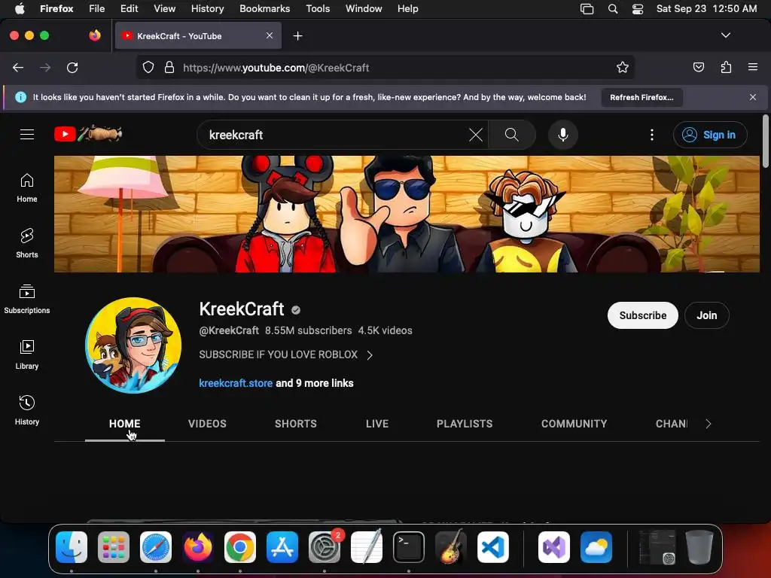771x578 pixels.
Task: Dismiss the Firefox refresh notification bar
Action: click(x=753, y=97)
